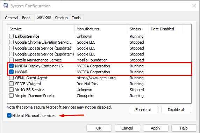The width and height of the screenshot is (200, 133).
Task: Tick the QEMU Guest Agent checkbox
Action: pos(11,78)
